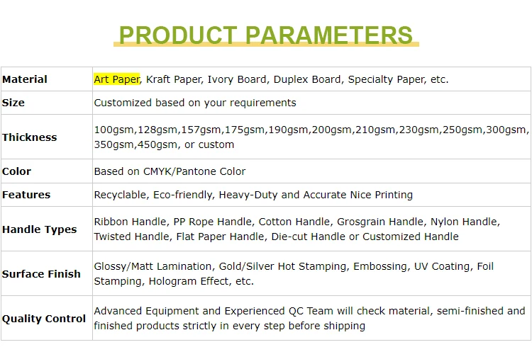This screenshot has width=532, height=347.
Task: Click 'Stamping, Hologram Effect, etc.' text
Action: [174, 281]
